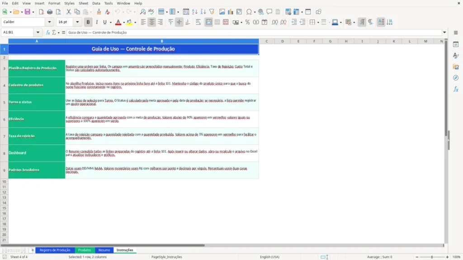This screenshot has width=463, height=260.
Task: Insert a chart
Action: pos(231,12)
